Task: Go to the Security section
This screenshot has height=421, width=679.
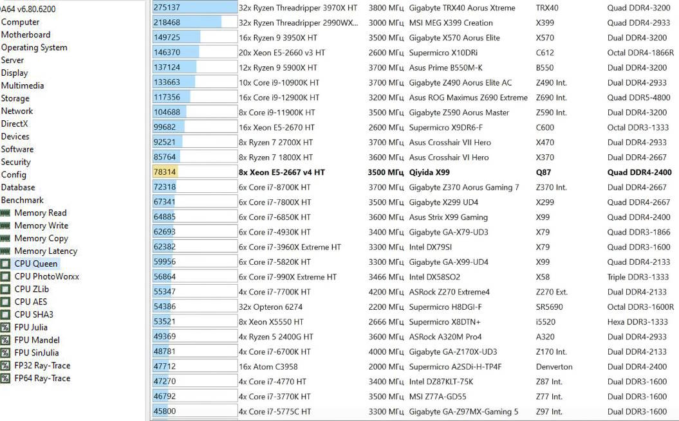Action: coord(15,162)
